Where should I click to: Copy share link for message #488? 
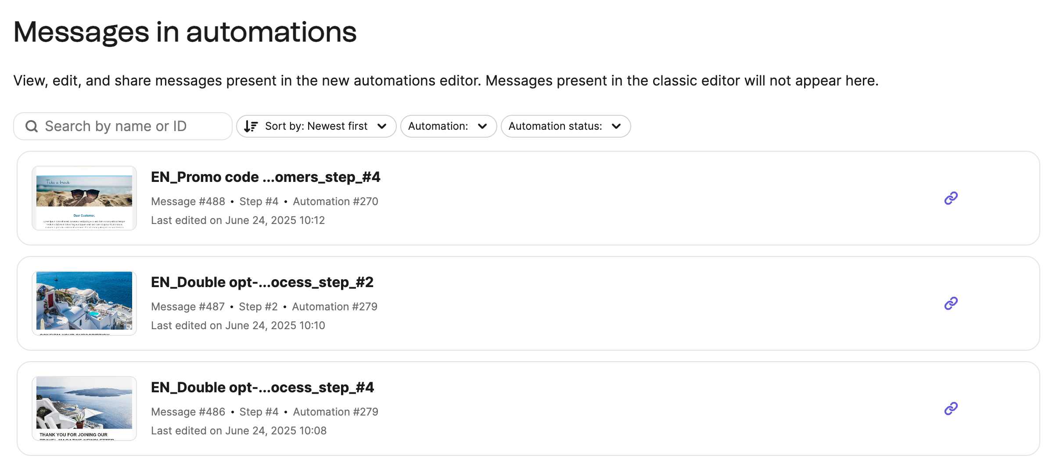click(951, 198)
